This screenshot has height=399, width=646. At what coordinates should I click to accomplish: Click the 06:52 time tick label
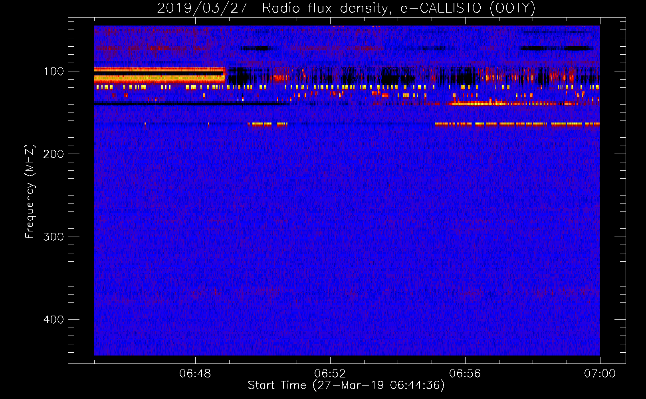click(330, 374)
